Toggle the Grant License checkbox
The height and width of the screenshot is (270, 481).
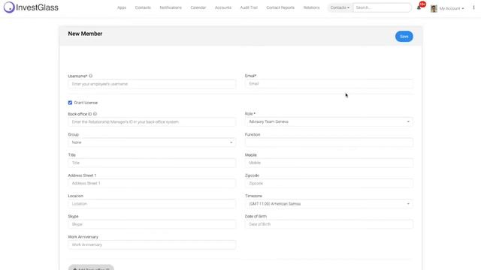pyautogui.click(x=70, y=103)
